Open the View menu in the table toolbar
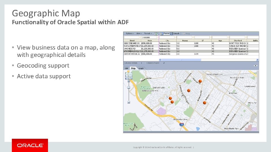Screen dimensions: 271x152 point(139,33)
